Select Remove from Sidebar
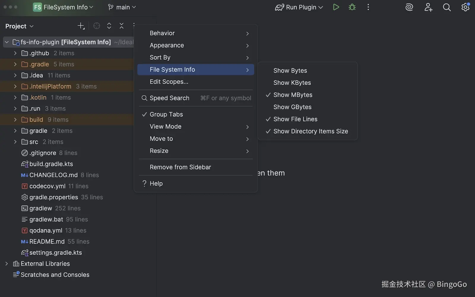 [x=180, y=167]
